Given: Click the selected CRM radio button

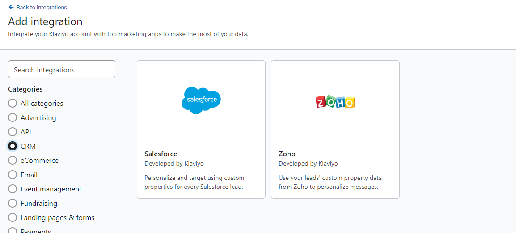Looking at the screenshot, I should coord(13,146).
